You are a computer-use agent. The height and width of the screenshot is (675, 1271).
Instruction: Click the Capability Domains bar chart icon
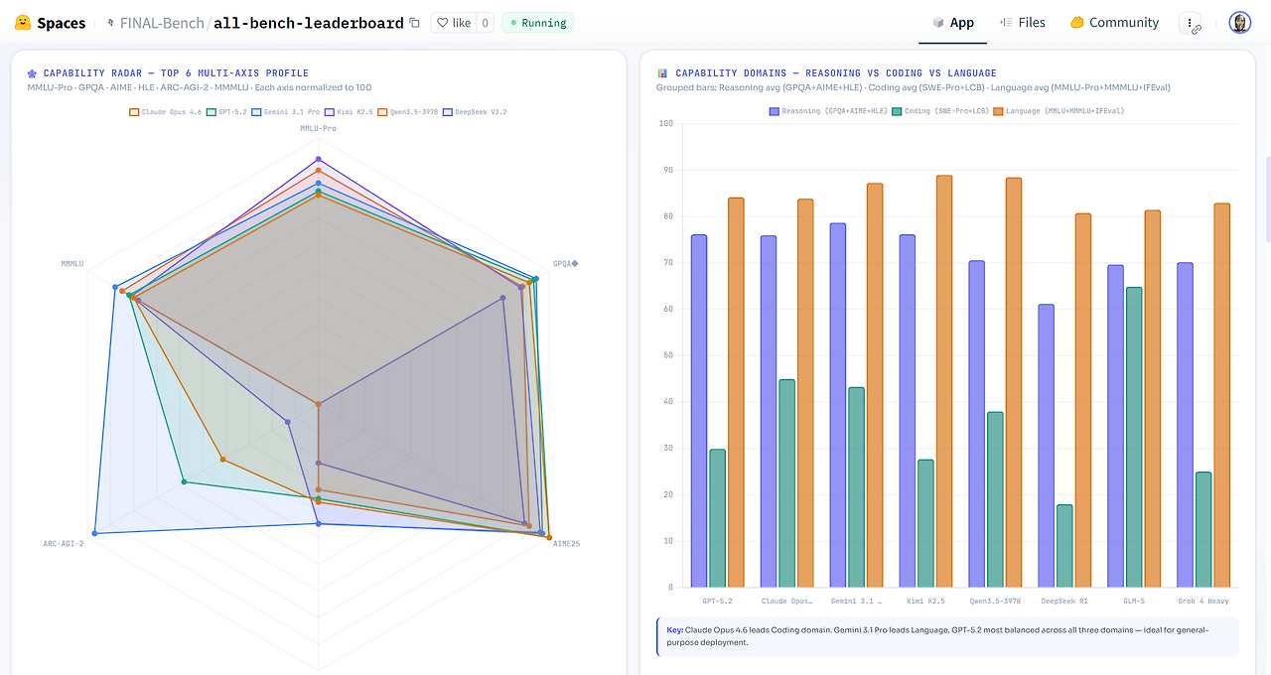tap(662, 73)
